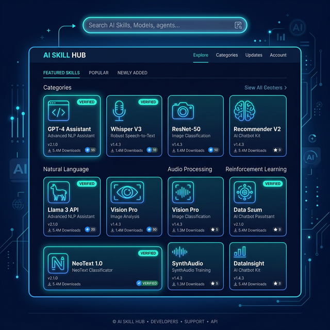Click VERIFIED badge on GPT-4 Assistant card
The width and height of the screenshot is (330, 330).
coord(87,102)
